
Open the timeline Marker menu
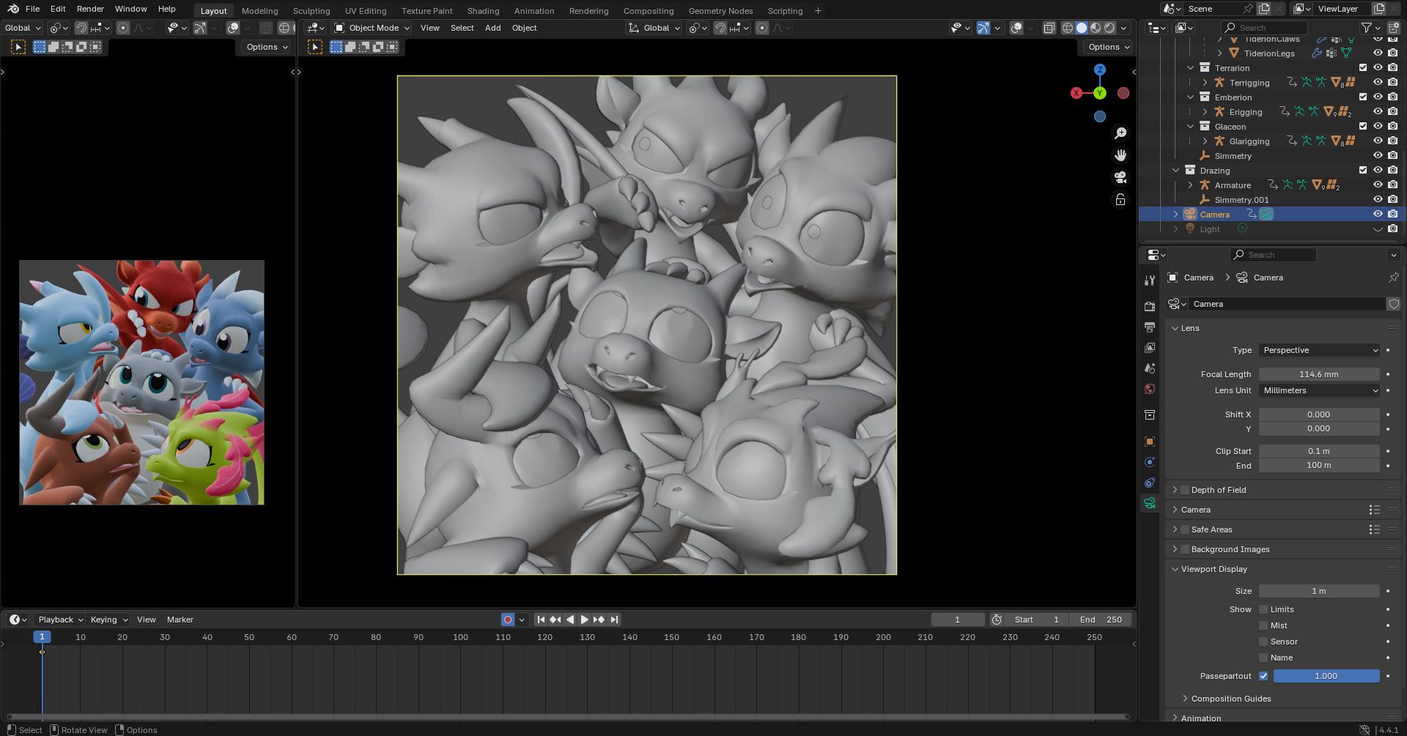[x=180, y=620]
